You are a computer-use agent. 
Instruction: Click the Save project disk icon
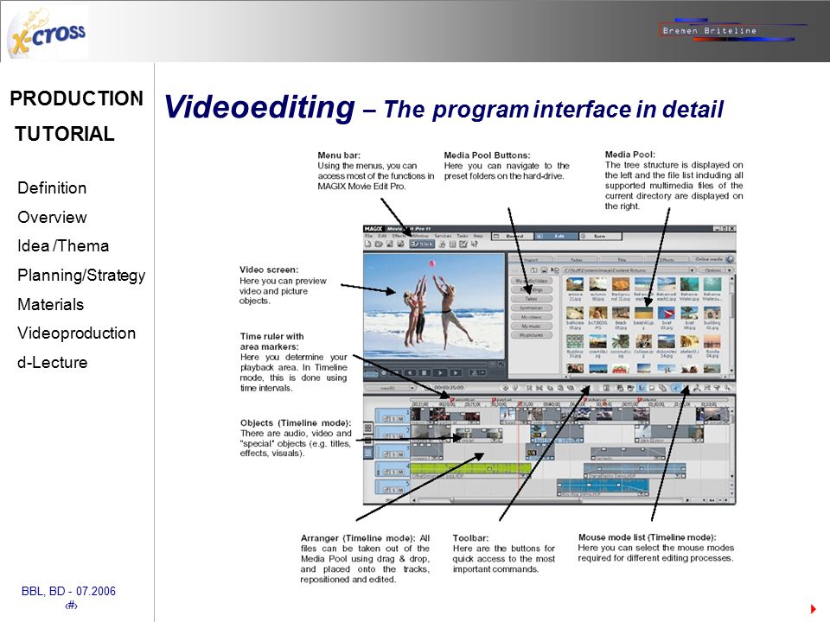tap(390, 244)
